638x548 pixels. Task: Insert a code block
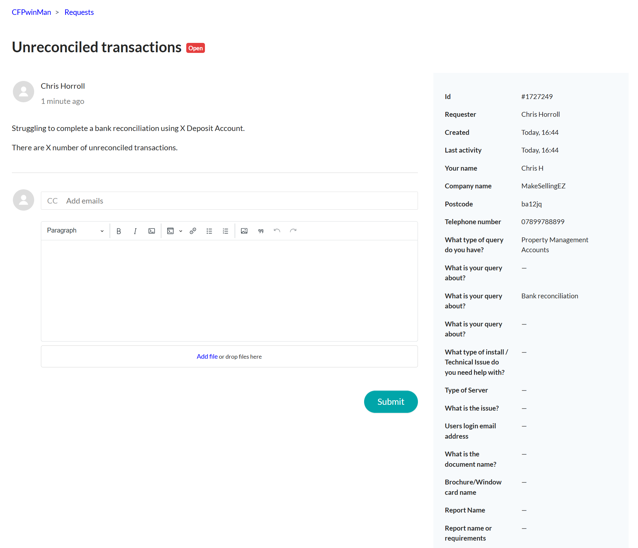click(170, 231)
